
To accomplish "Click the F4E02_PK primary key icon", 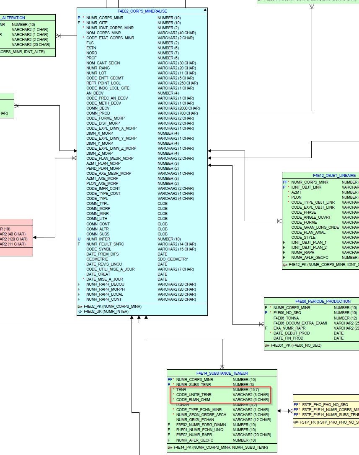I will point(80,307).
